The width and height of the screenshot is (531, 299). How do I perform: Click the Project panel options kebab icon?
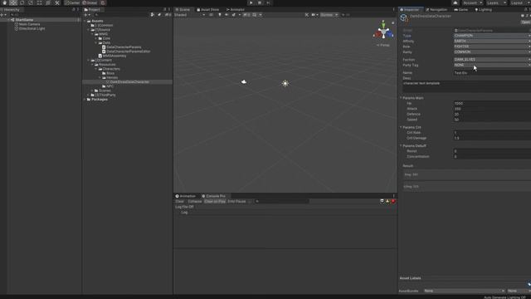coord(169,9)
